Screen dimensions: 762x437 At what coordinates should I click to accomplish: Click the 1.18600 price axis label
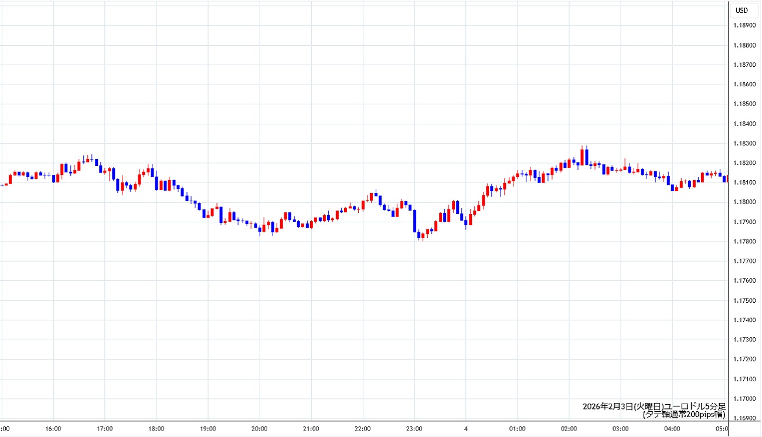click(746, 84)
